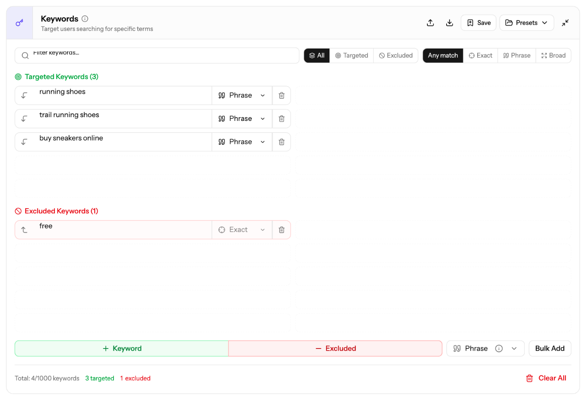
Task: Delete the excluded 'free' keyword
Action: [x=282, y=230]
